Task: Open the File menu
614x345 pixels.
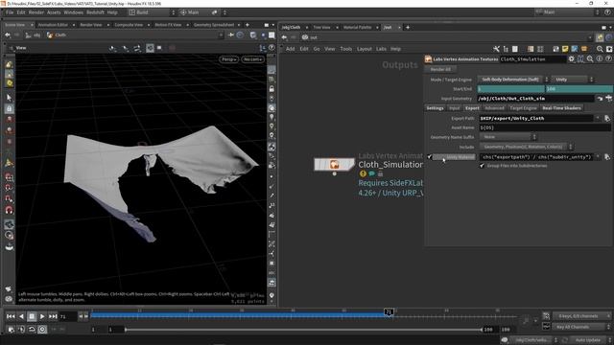Action: click(10, 12)
